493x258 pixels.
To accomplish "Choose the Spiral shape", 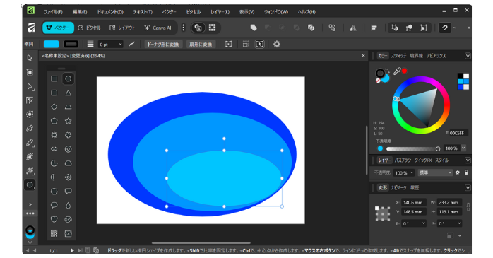I will (x=68, y=219).
